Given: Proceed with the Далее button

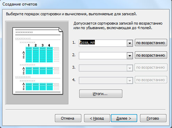Looking at the screenshot, I should click(x=124, y=118).
